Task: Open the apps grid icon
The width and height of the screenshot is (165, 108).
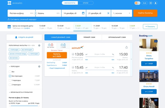Action: (x=151, y=3)
